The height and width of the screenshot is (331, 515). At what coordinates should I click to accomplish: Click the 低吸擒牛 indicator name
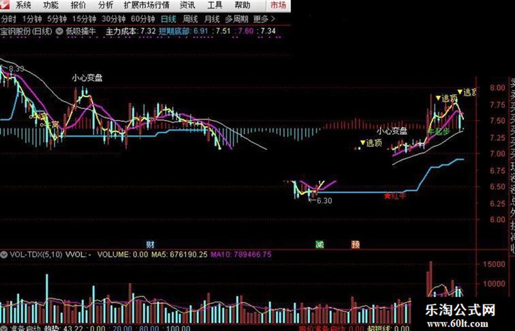81,32
